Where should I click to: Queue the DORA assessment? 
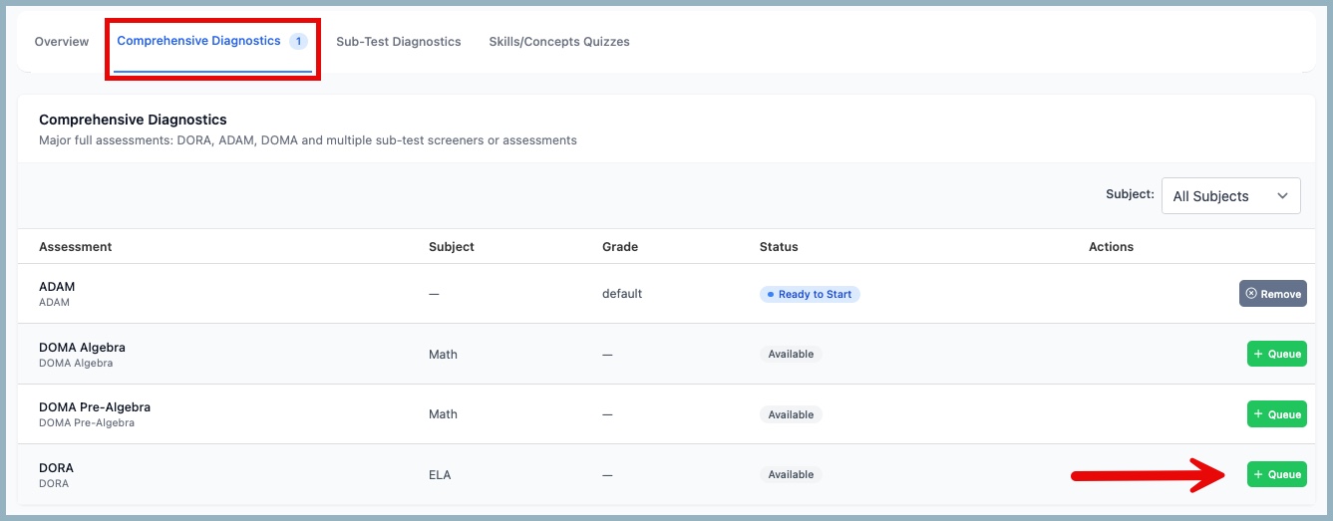pos(1276,475)
